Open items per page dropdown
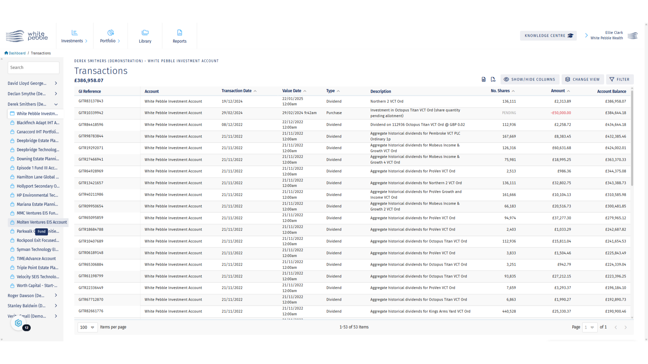Image resolution: width=648 pixels, height=364 pixels. click(87, 327)
